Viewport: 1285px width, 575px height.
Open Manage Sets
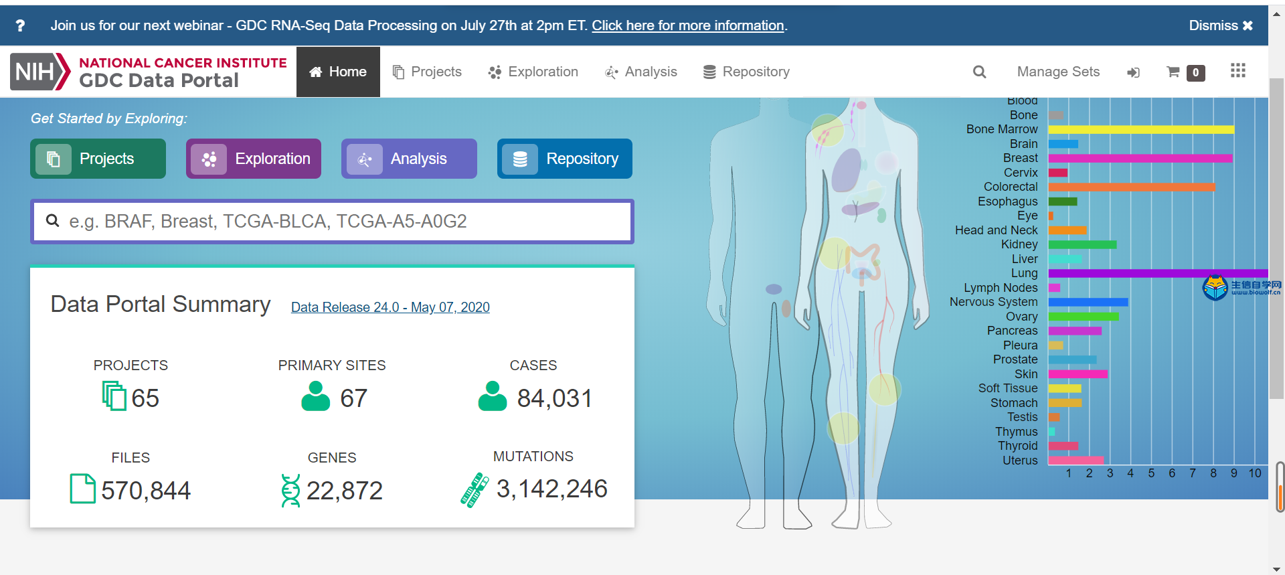click(1058, 72)
